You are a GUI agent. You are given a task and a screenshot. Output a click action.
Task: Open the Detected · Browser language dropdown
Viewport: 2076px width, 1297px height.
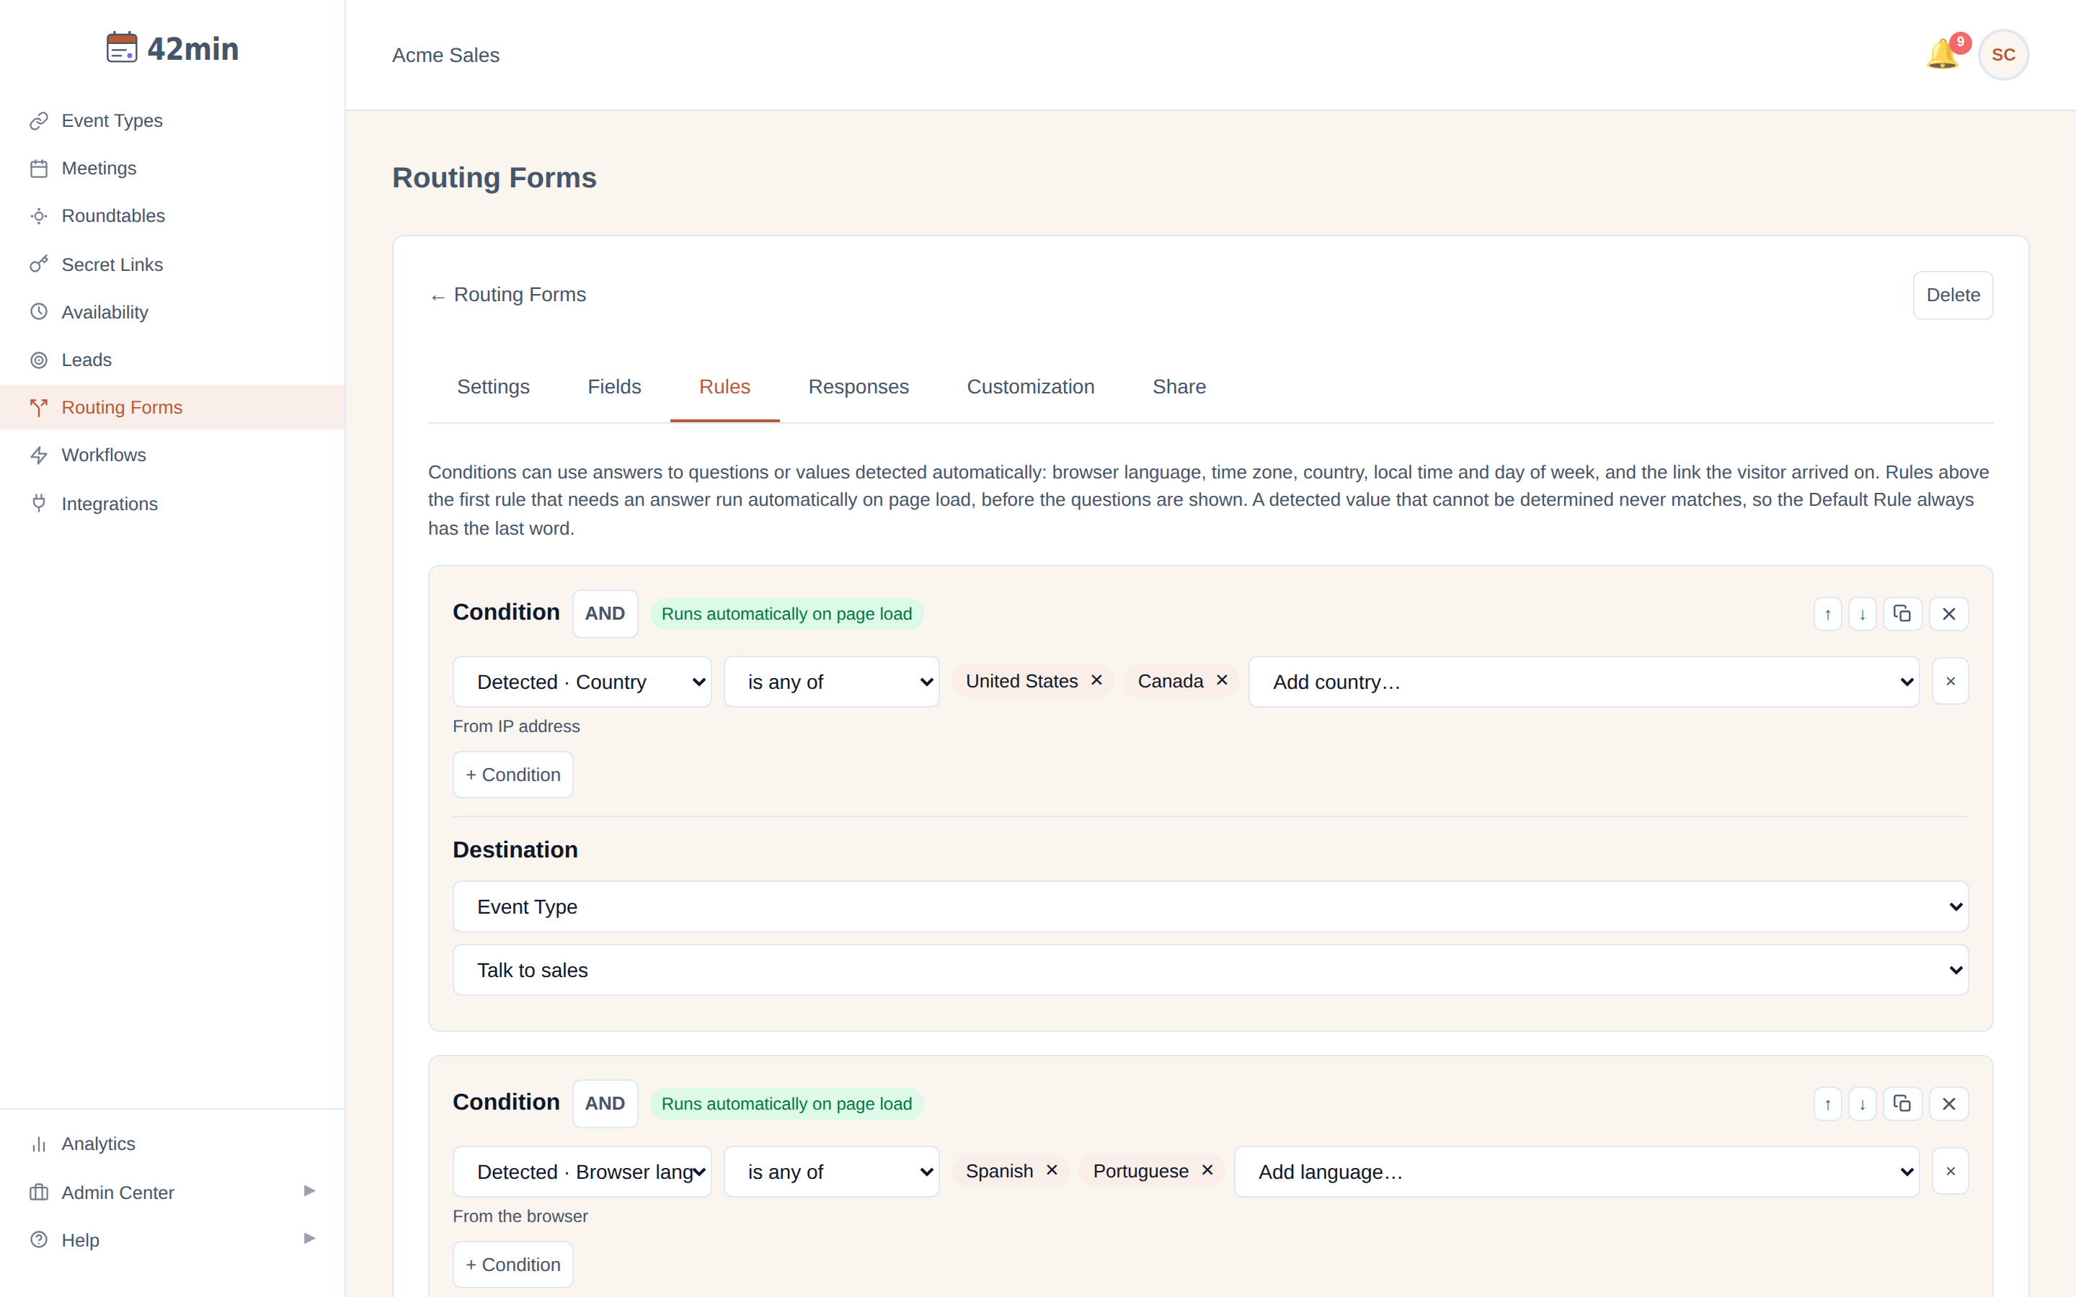click(x=582, y=1172)
